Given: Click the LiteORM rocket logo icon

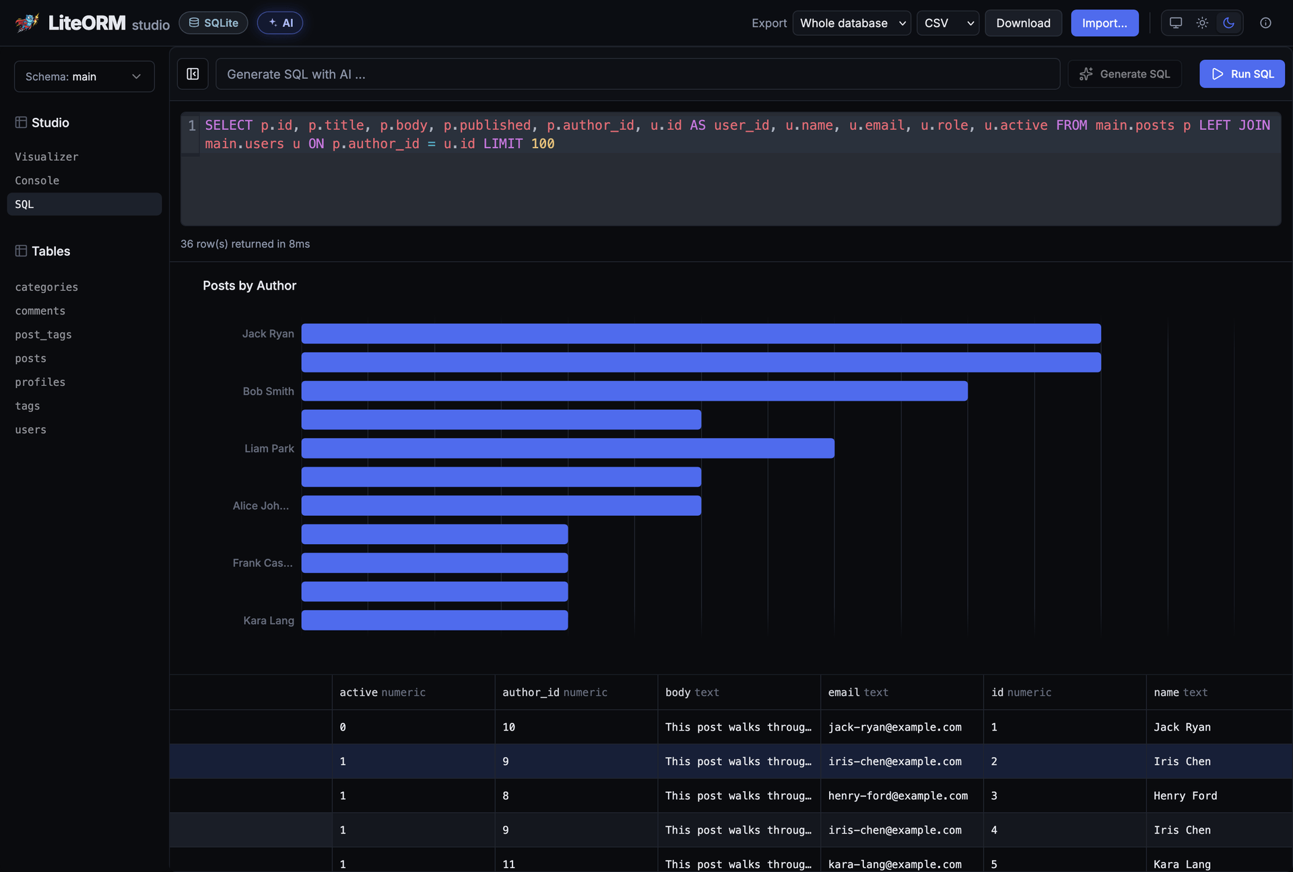Looking at the screenshot, I should coord(27,23).
